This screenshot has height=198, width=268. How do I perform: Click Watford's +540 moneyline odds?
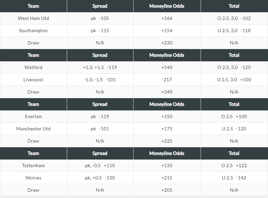tap(167, 67)
